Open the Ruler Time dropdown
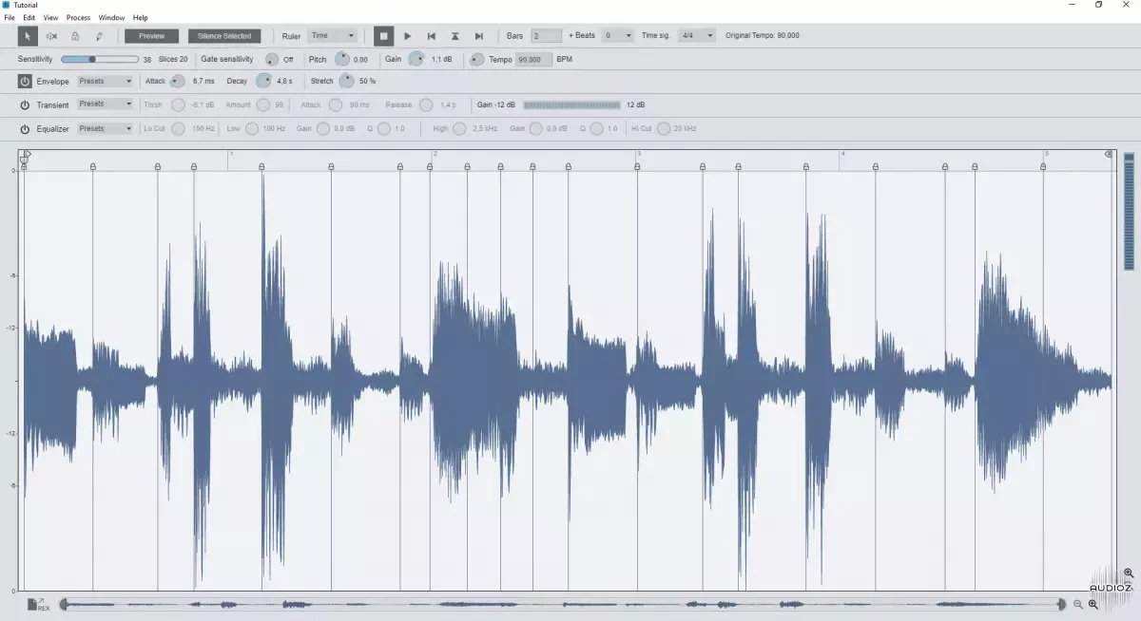The height and width of the screenshot is (621, 1141). tap(333, 36)
